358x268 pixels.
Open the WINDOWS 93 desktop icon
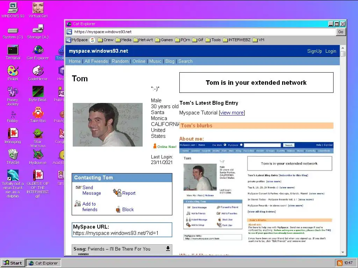[x=13, y=10]
